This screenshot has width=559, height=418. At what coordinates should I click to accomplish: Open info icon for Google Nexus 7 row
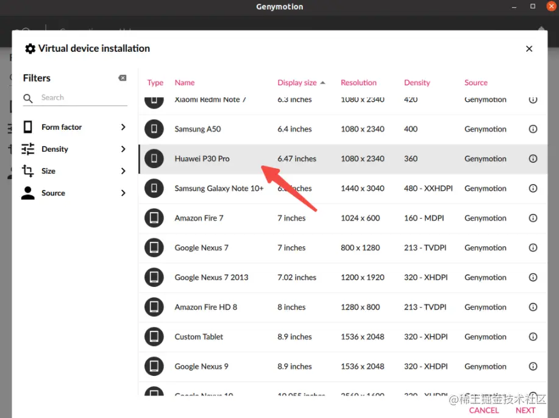(x=533, y=247)
